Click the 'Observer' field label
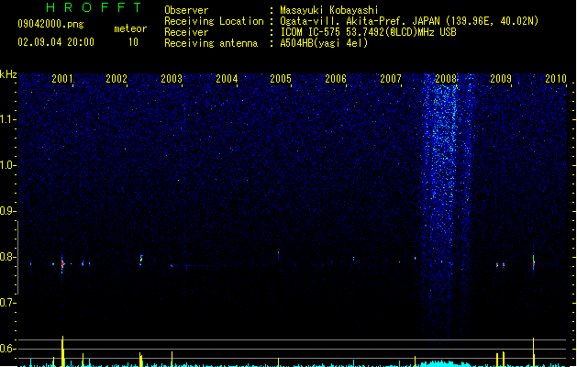577x367 pixels. click(x=186, y=10)
